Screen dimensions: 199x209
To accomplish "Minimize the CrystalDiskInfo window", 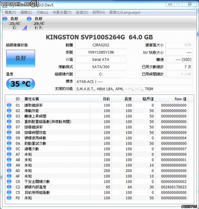I will [x=170, y=4].
